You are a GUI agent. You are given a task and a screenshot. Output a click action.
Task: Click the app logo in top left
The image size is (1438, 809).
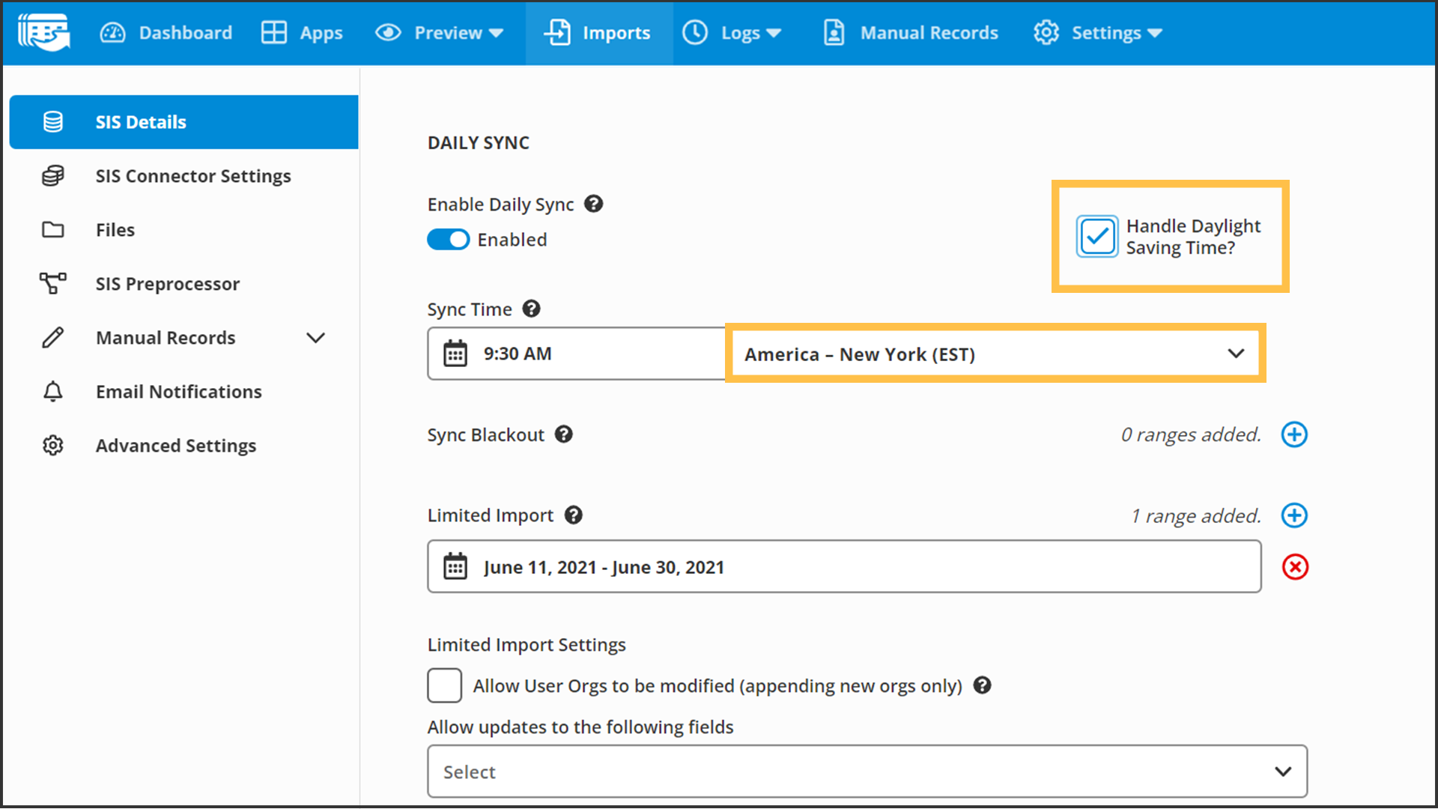coord(44,33)
